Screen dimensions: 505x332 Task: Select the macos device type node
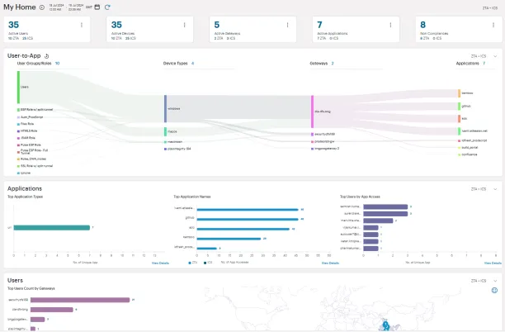165,131
